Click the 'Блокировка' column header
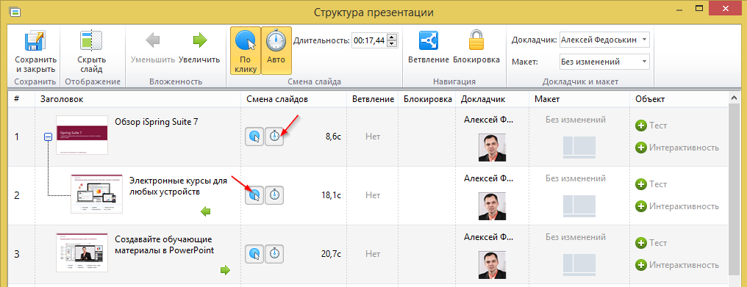Viewport: 747px width, 287px height. pos(427,99)
